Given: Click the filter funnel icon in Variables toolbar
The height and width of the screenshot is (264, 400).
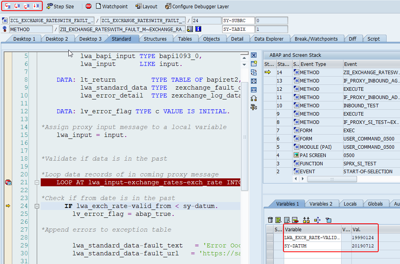Looking at the screenshot, I should (x=328, y=220).
